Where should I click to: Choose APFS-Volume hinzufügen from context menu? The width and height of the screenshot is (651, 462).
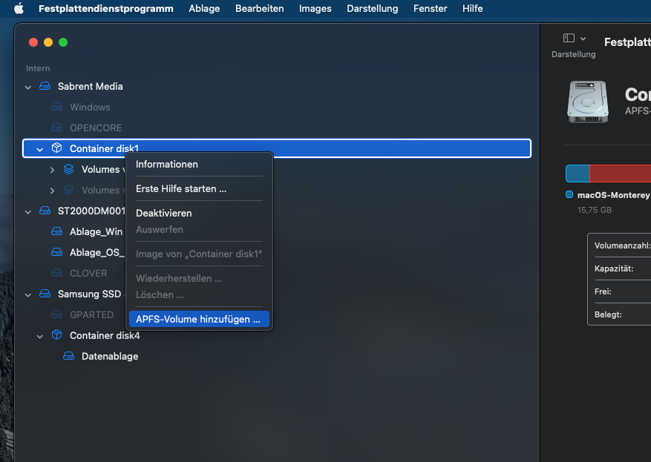tap(199, 319)
